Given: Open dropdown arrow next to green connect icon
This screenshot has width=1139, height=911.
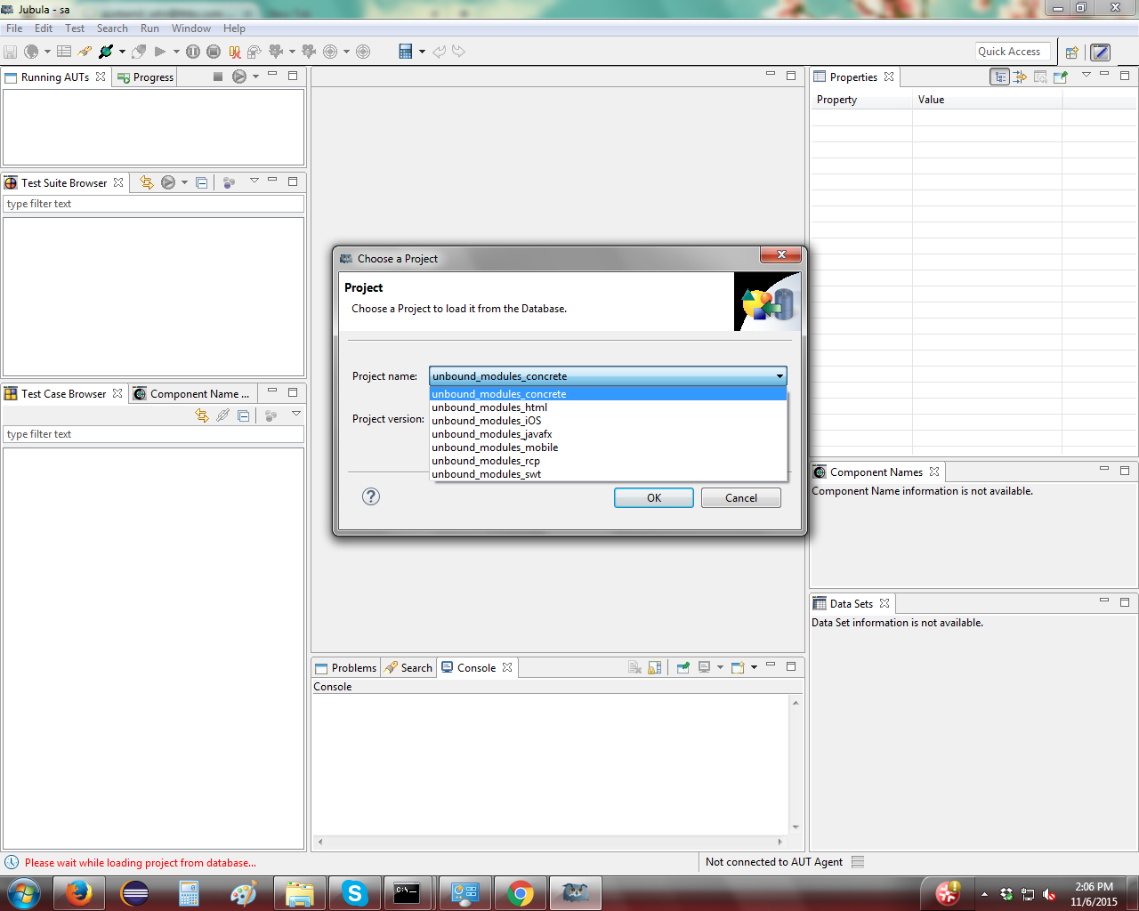Looking at the screenshot, I should pos(122,52).
